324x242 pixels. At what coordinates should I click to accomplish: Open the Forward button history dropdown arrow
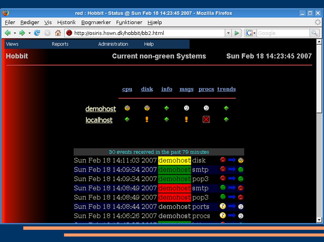[29, 33]
